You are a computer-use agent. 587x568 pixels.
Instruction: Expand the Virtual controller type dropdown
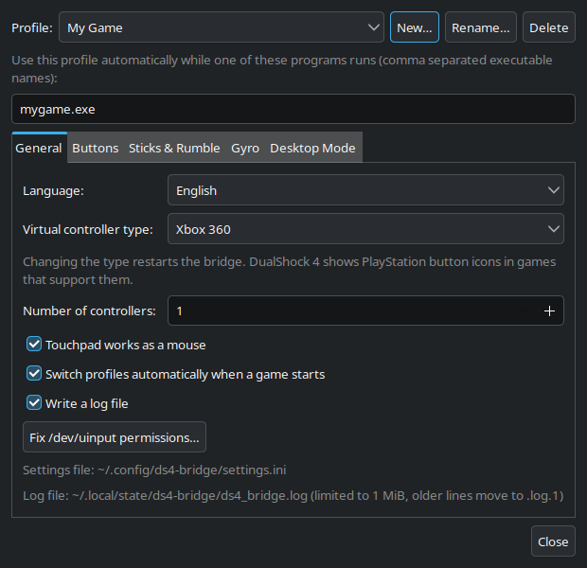click(x=365, y=229)
